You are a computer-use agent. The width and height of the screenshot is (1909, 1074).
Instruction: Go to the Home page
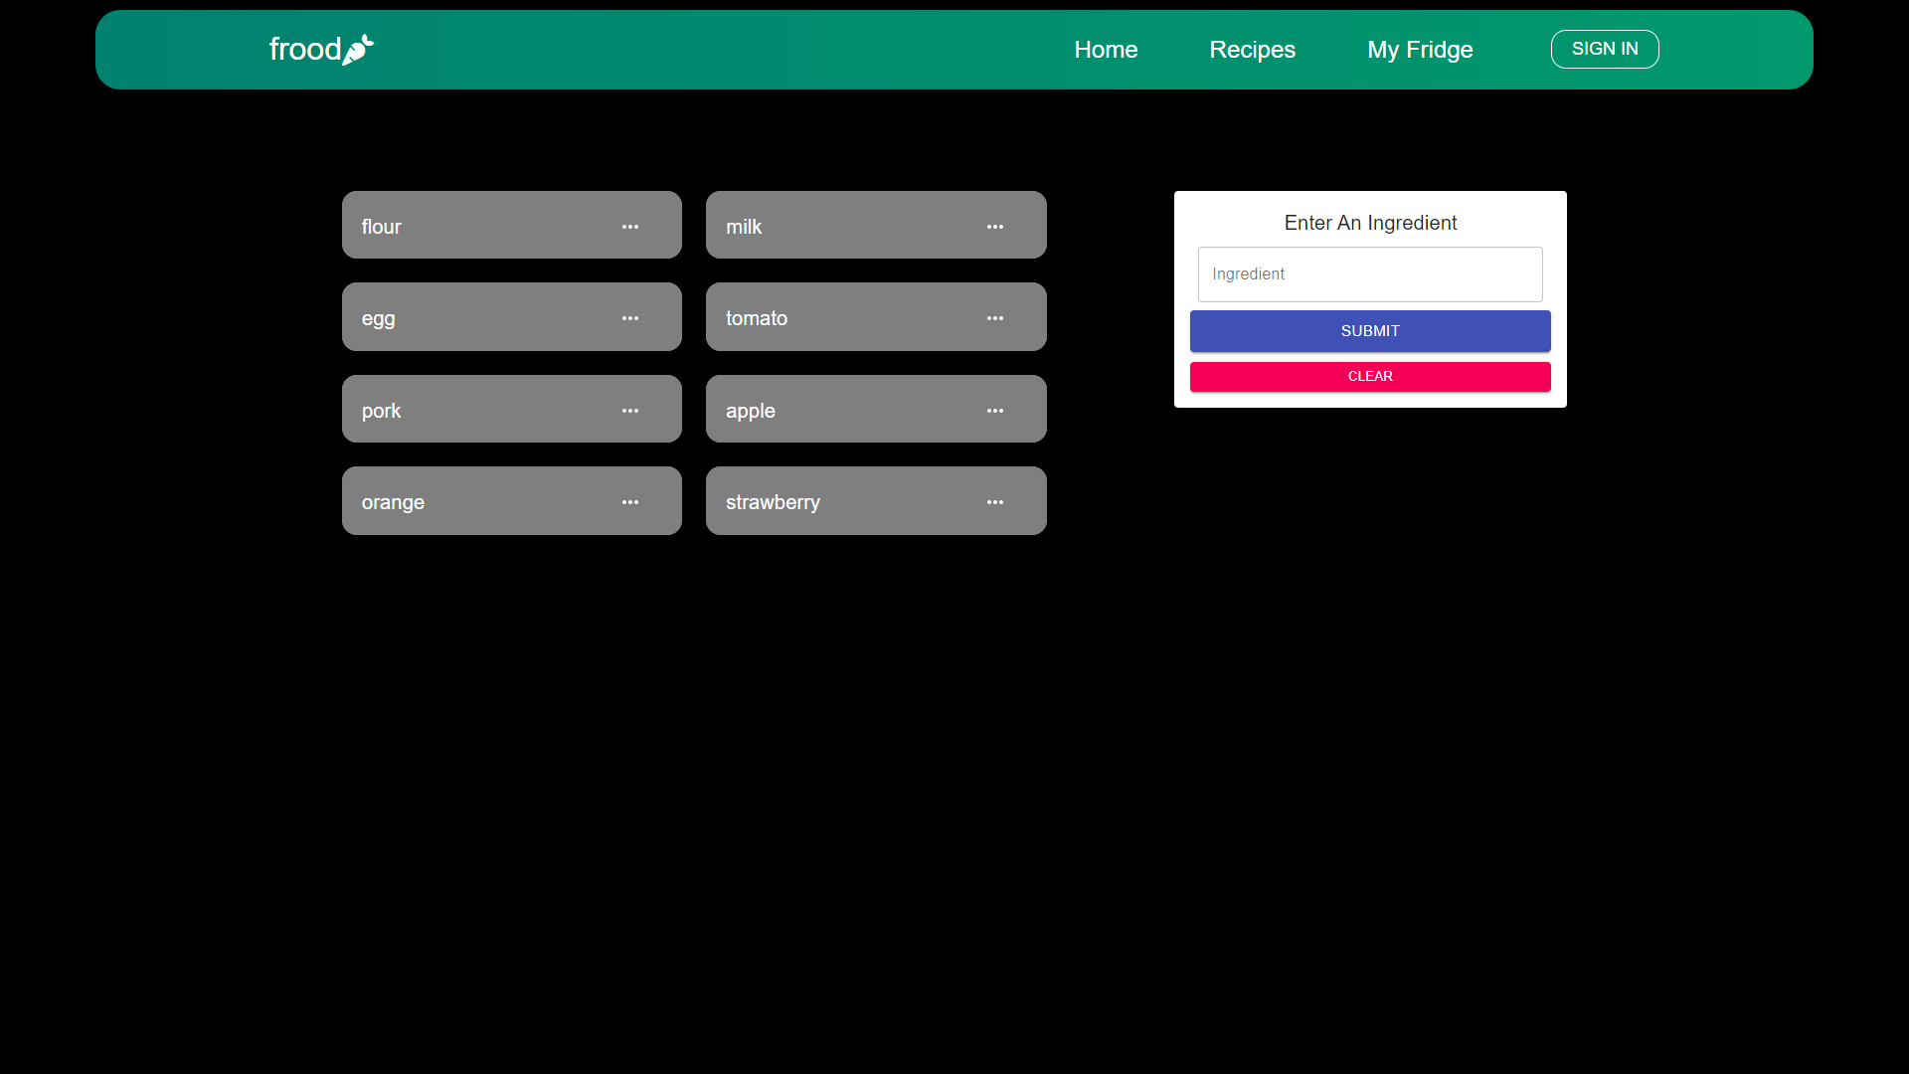point(1106,50)
